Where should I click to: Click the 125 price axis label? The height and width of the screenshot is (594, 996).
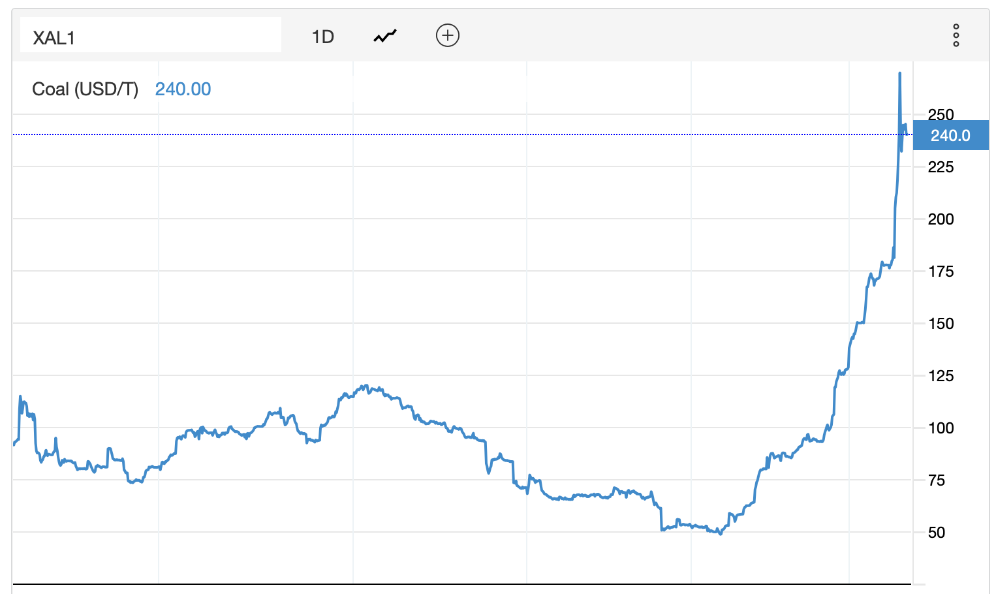[941, 376]
